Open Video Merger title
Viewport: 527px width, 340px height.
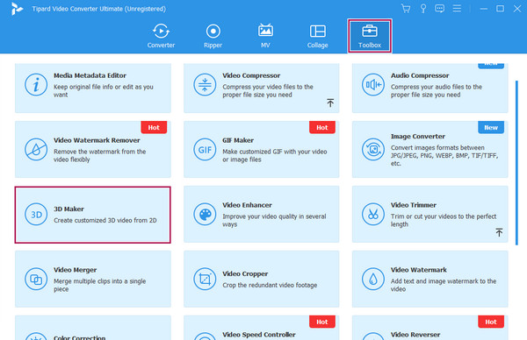76,270
